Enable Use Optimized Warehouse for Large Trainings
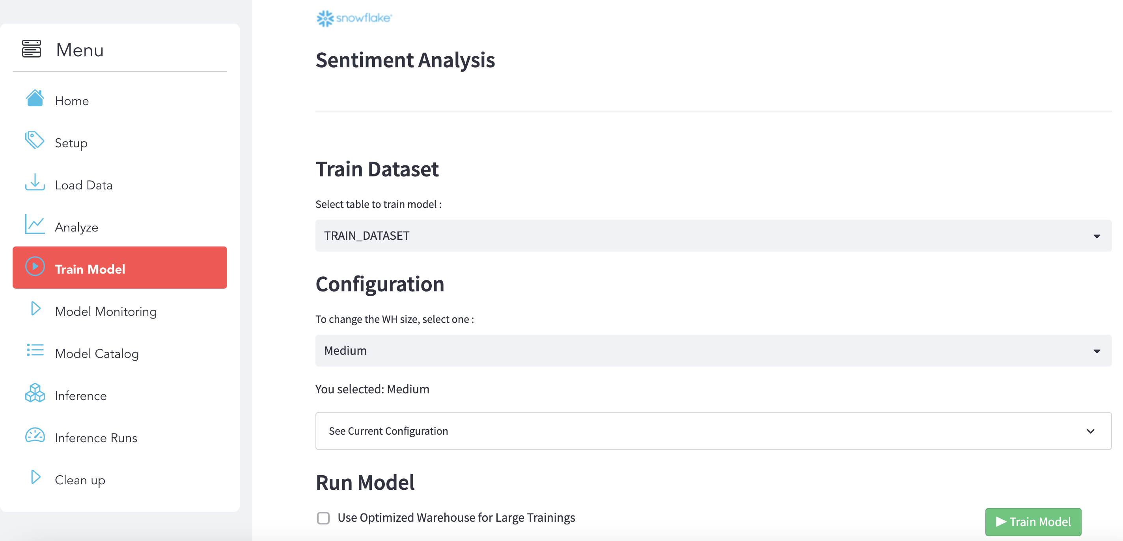The width and height of the screenshot is (1123, 541). 323,518
